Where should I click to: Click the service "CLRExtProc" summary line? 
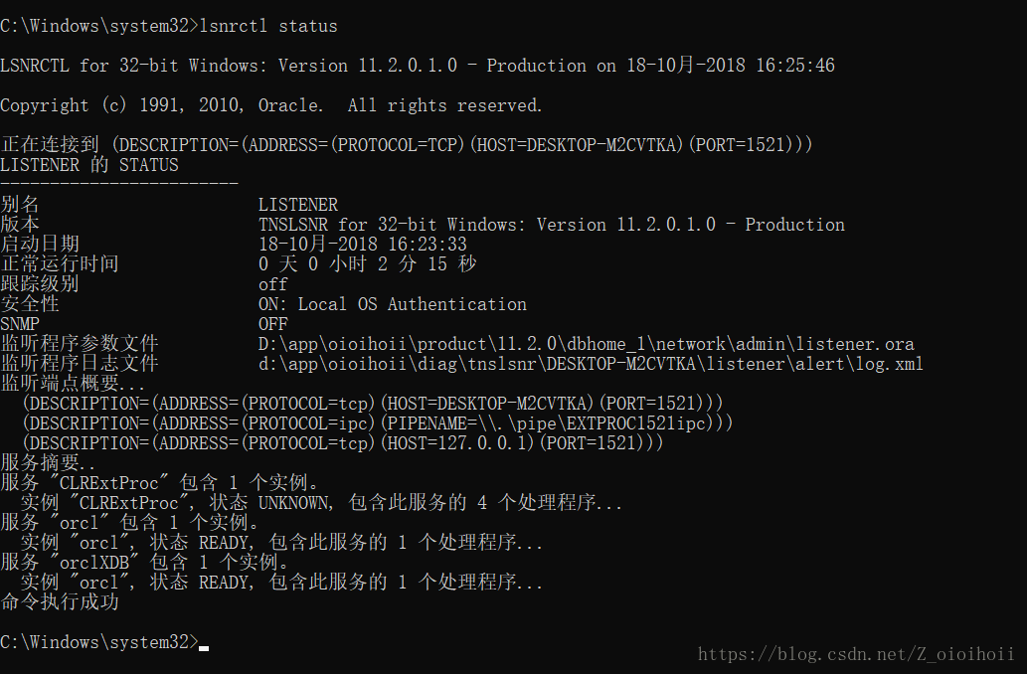pyautogui.click(x=159, y=483)
